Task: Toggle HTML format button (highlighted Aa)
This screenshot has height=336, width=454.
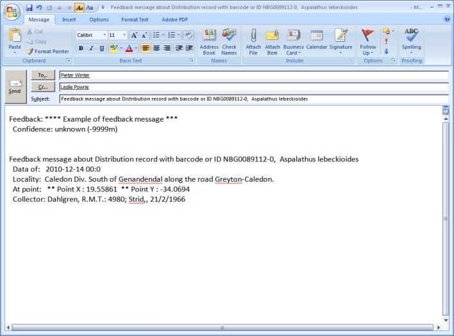Action: (x=80, y=8)
